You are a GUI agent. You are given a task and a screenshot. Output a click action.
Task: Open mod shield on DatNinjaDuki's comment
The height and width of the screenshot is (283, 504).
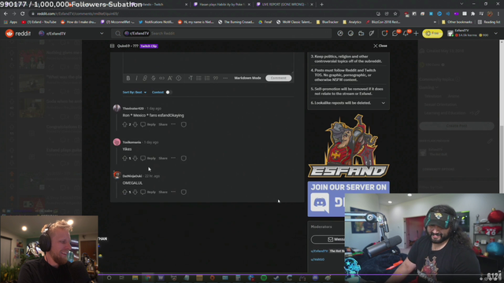click(x=183, y=192)
